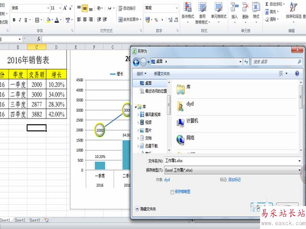Enable wrap text (自动换行)
The width and height of the screenshot is (306, 229).
[x=127, y=8]
